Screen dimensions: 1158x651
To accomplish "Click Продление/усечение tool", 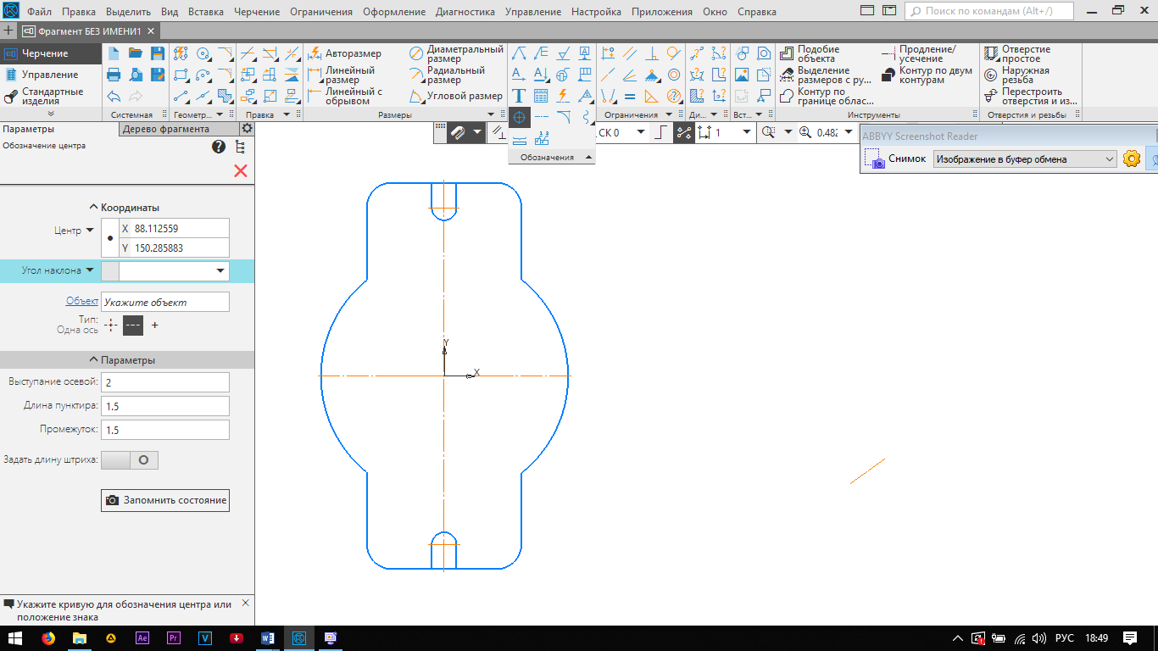I will (918, 53).
